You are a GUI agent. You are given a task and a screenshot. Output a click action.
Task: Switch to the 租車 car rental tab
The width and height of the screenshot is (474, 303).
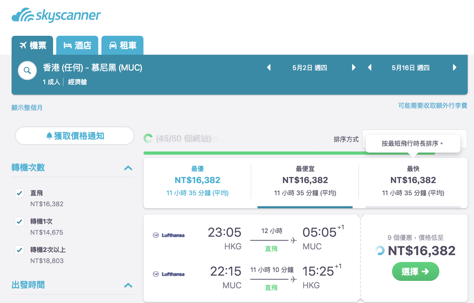(122, 45)
